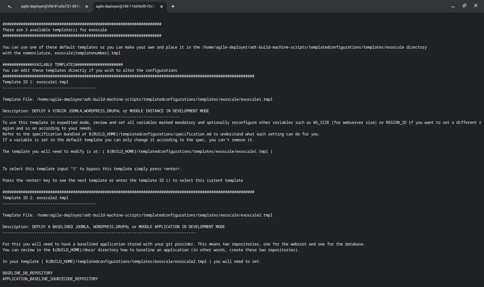Click the 'Template ID 1: exoscale1.tmpl' heading

click(x=36, y=82)
